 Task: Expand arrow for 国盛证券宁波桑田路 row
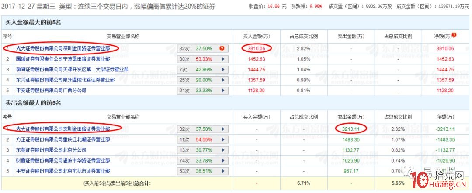(223, 59)
